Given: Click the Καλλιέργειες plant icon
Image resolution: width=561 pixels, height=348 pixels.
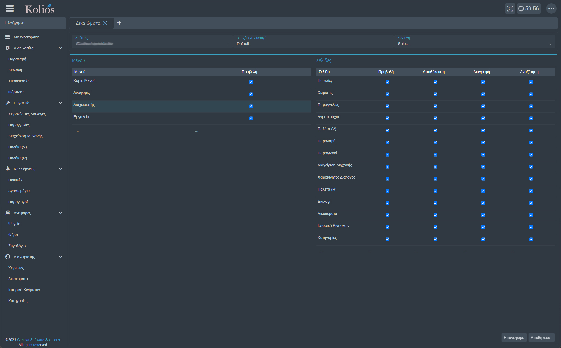Looking at the screenshot, I should (8, 169).
